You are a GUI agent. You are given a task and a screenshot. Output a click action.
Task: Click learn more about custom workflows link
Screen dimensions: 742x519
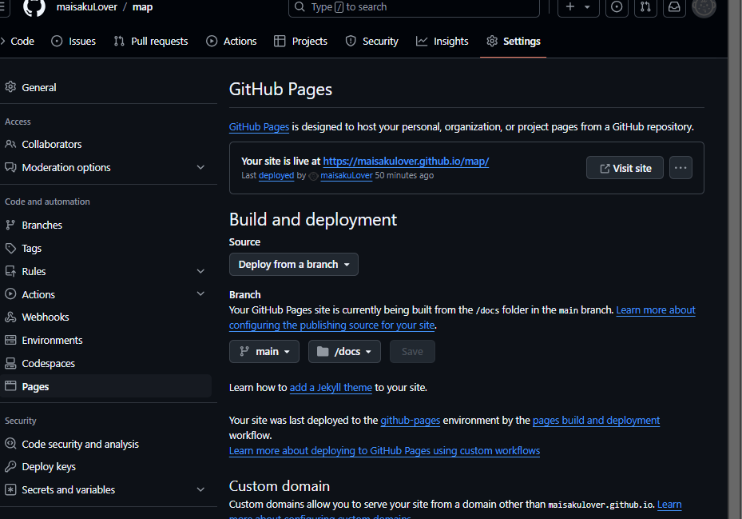[x=384, y=451]
